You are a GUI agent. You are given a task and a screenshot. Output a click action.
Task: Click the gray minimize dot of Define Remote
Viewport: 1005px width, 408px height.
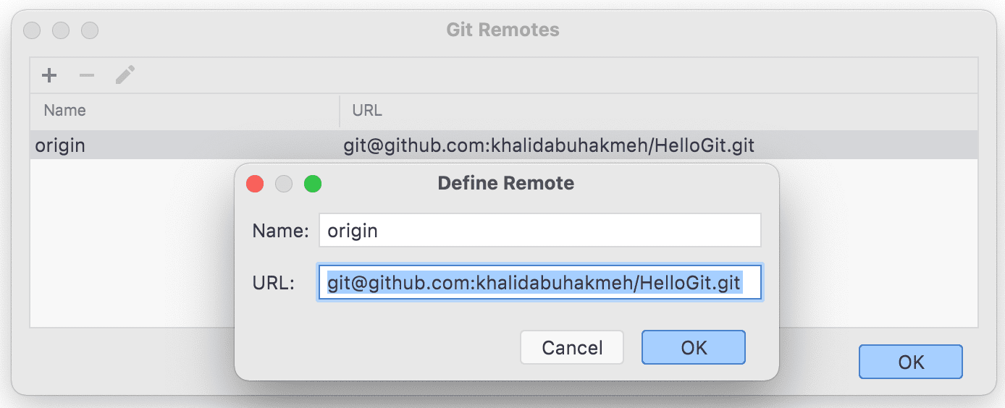pos(284,184)
